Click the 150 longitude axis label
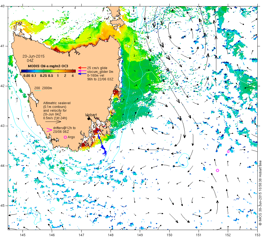Image resolution: width=263 pixels, height=241 pixels. (169, 235)
